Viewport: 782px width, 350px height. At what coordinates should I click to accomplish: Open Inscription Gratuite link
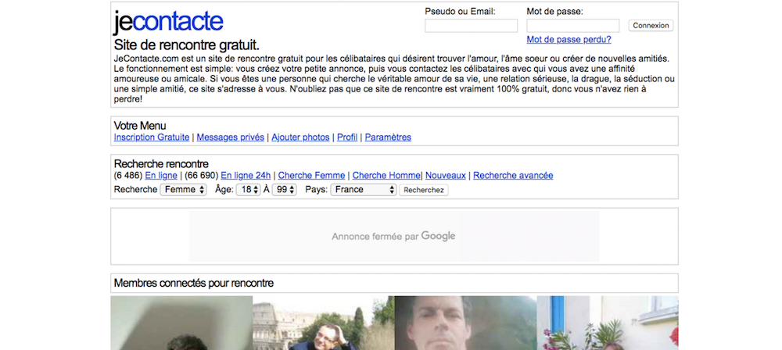tap(152, 137)
